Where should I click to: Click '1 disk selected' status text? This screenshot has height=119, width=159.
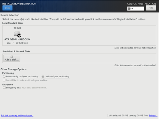[x=114, y=115]
